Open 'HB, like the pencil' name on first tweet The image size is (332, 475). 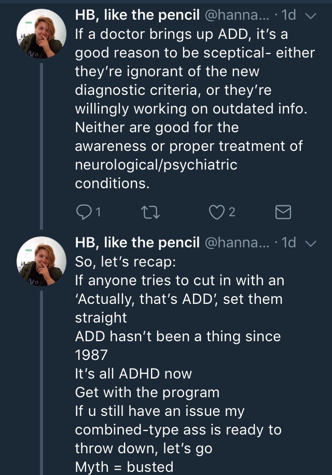[x=137, y=16]
